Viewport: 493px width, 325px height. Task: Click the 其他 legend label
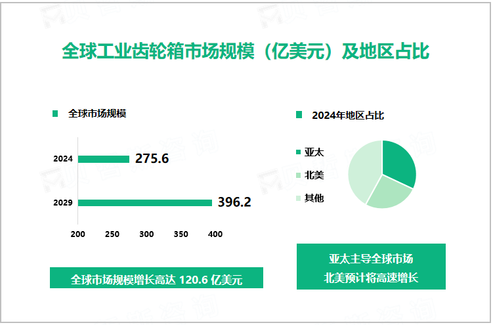[x=314, y=198]
